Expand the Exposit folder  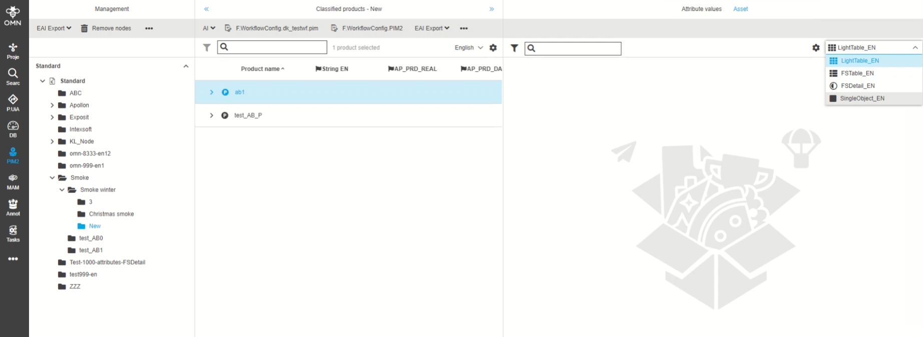pos(52,117)
